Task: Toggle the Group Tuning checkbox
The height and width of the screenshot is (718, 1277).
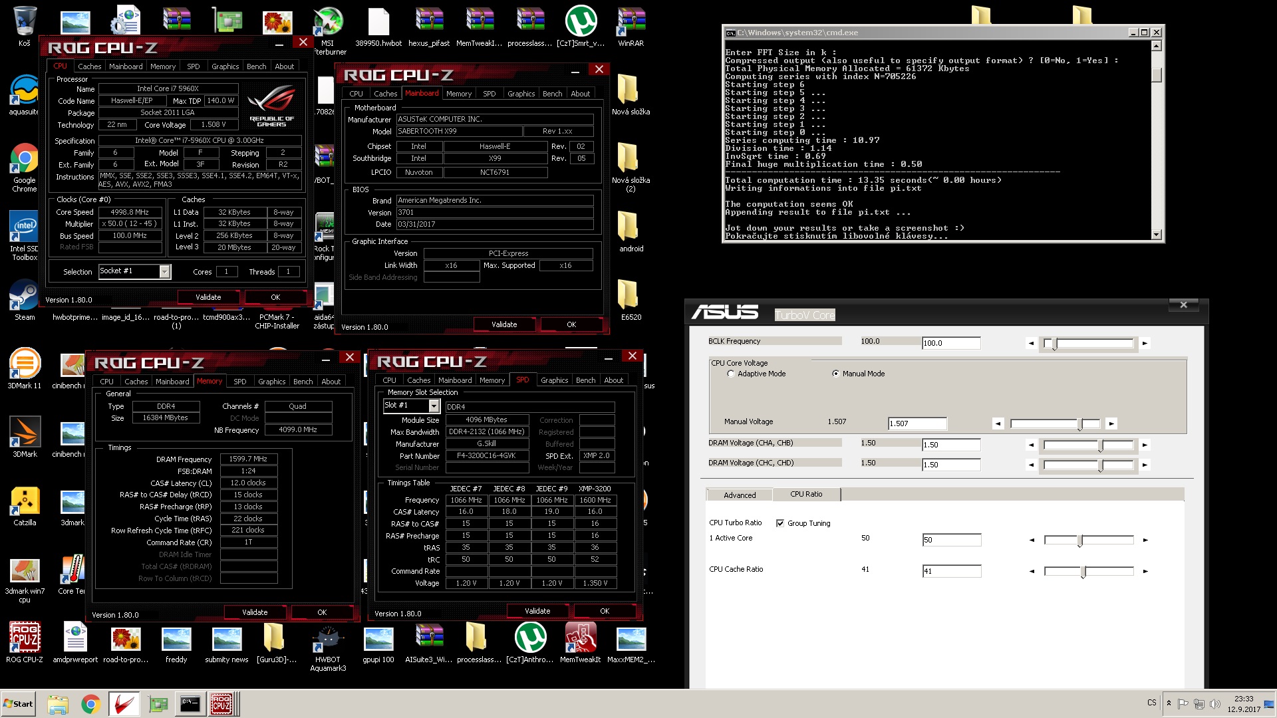Action: click(780, 523)
